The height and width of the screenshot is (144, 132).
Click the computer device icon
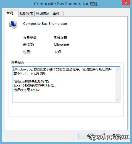13,25
